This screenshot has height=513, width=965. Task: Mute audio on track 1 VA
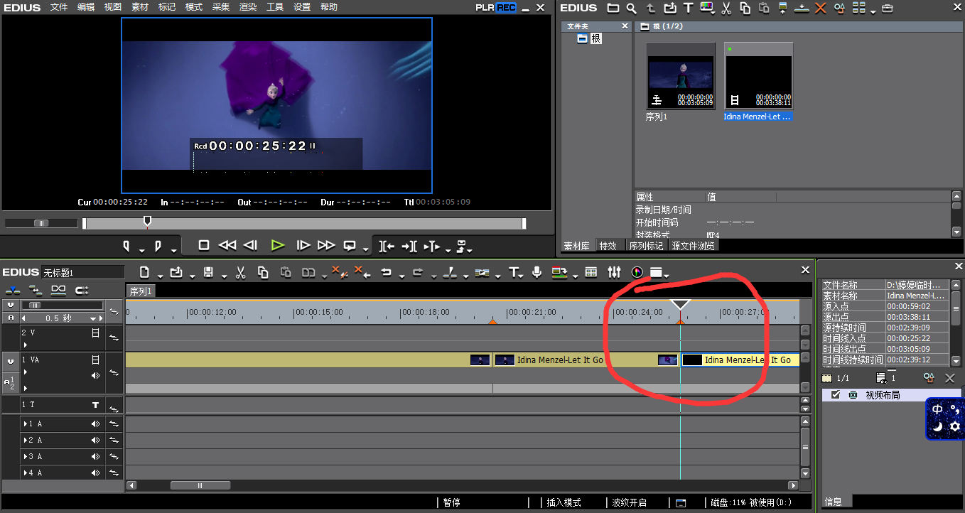[95, 374]
